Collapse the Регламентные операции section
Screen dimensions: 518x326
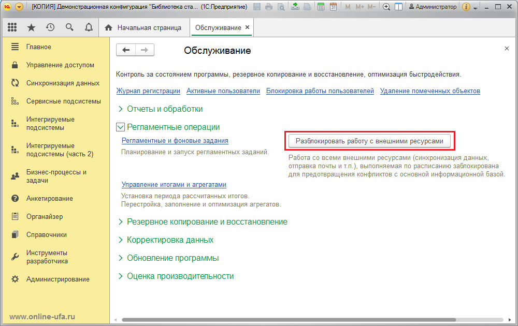tap(121, 127)
